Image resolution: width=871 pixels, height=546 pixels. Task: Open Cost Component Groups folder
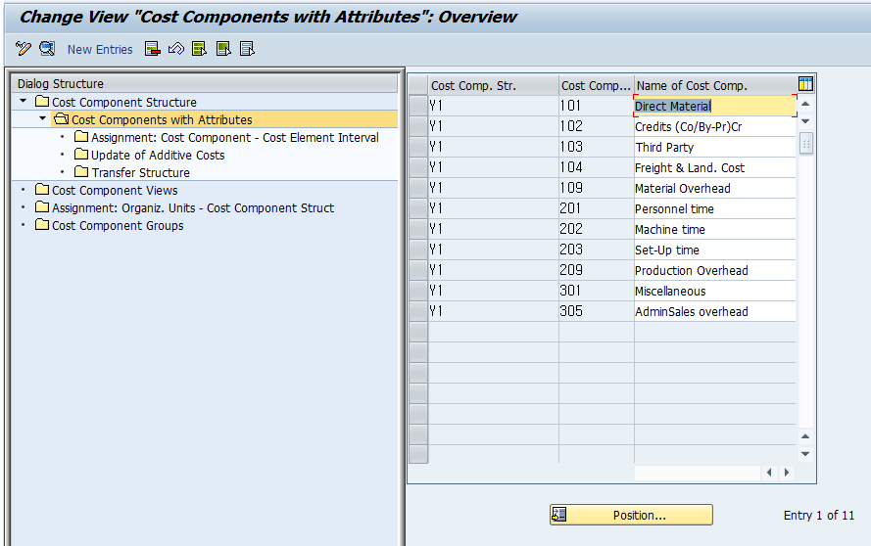tap(110, 226)
